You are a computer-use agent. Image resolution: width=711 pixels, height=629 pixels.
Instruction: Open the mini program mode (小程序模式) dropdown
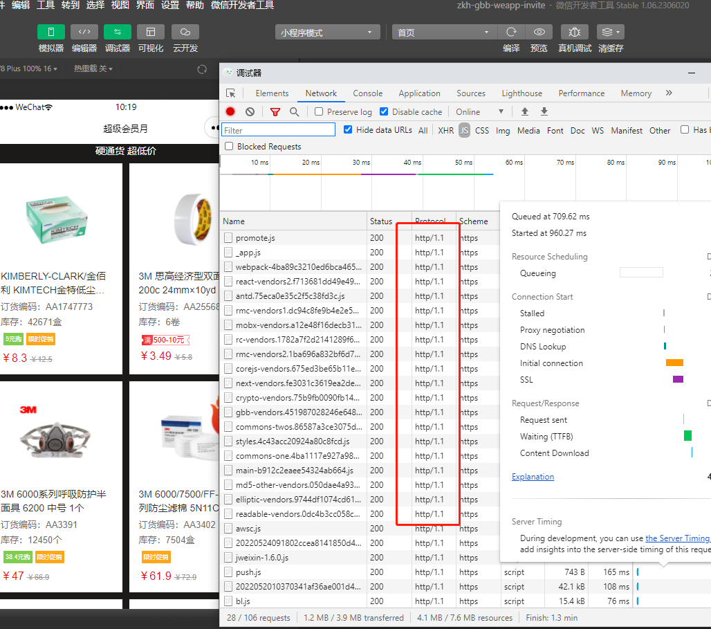click(327, 33)
